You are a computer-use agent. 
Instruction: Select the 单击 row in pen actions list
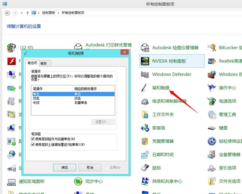(x=73, y=94)
